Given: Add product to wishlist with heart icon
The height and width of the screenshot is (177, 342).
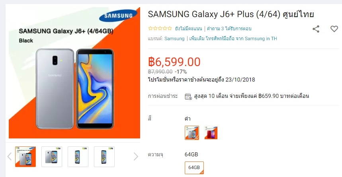Looking at the screenshot, I should (334, 29).
